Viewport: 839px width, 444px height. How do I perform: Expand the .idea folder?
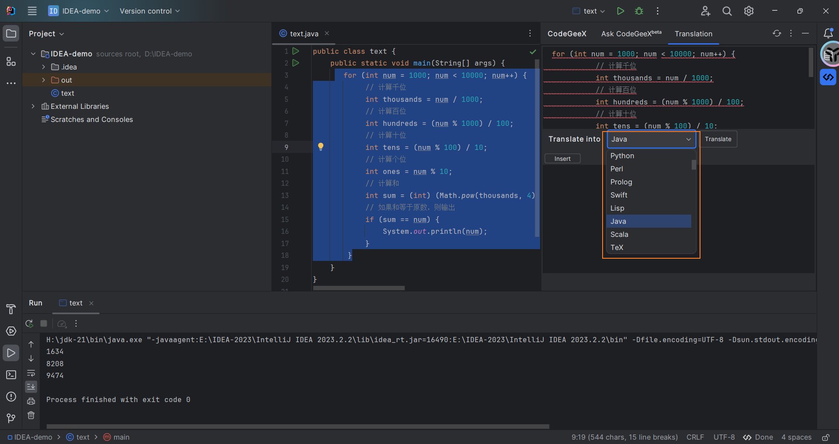pyautogui.click(x=44, y=67)
